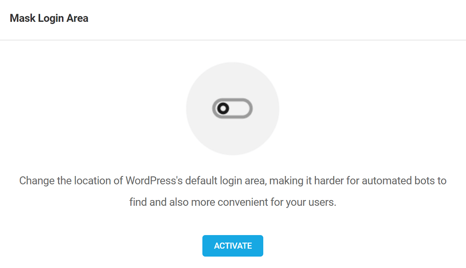Click the ACTIVATE button
466x268 pixels.
tap(233, 246)
